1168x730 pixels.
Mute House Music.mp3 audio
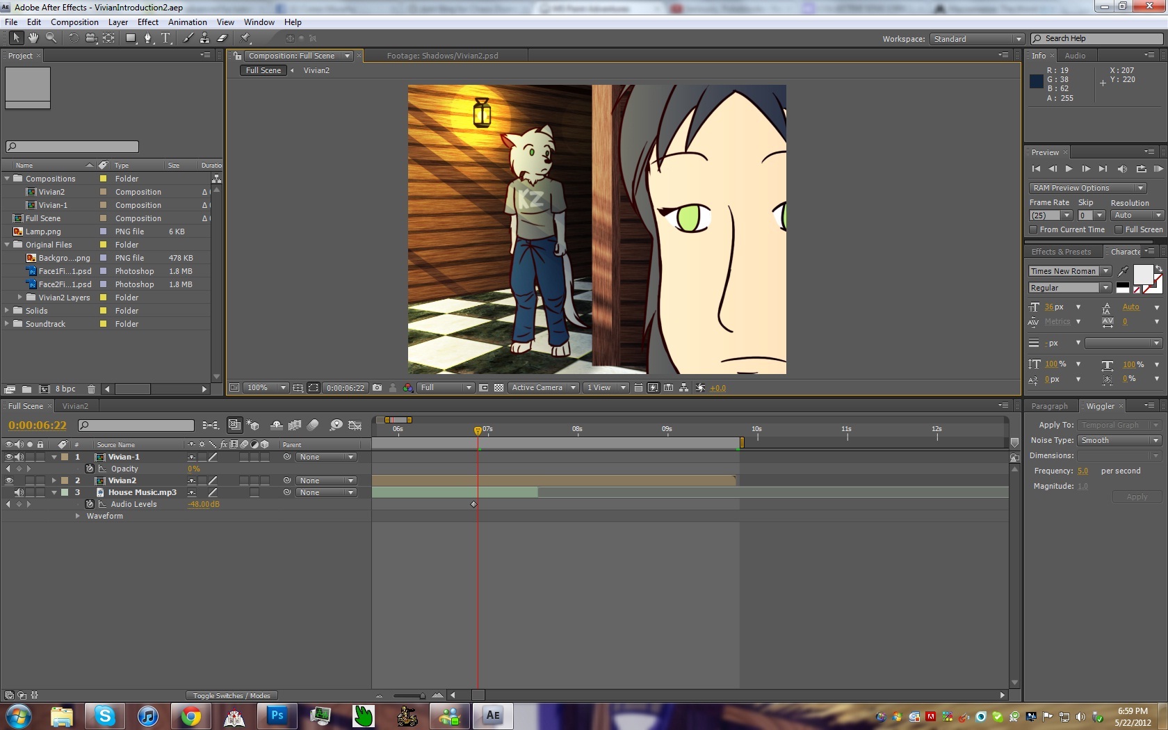pos(19,492)
